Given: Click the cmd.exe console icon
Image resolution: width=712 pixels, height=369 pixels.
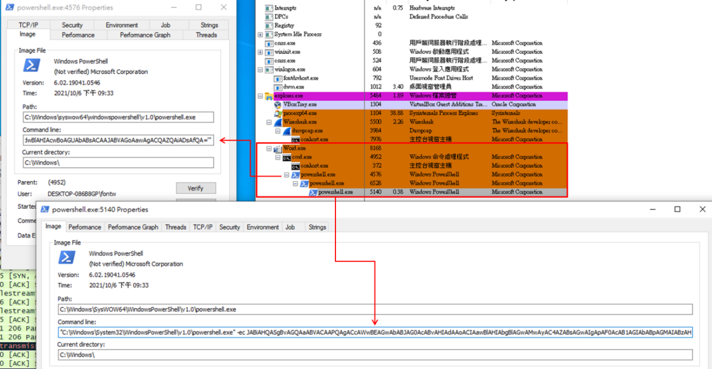Looking at the screenshot, I should pyautogui.click(x=287, y=157).
